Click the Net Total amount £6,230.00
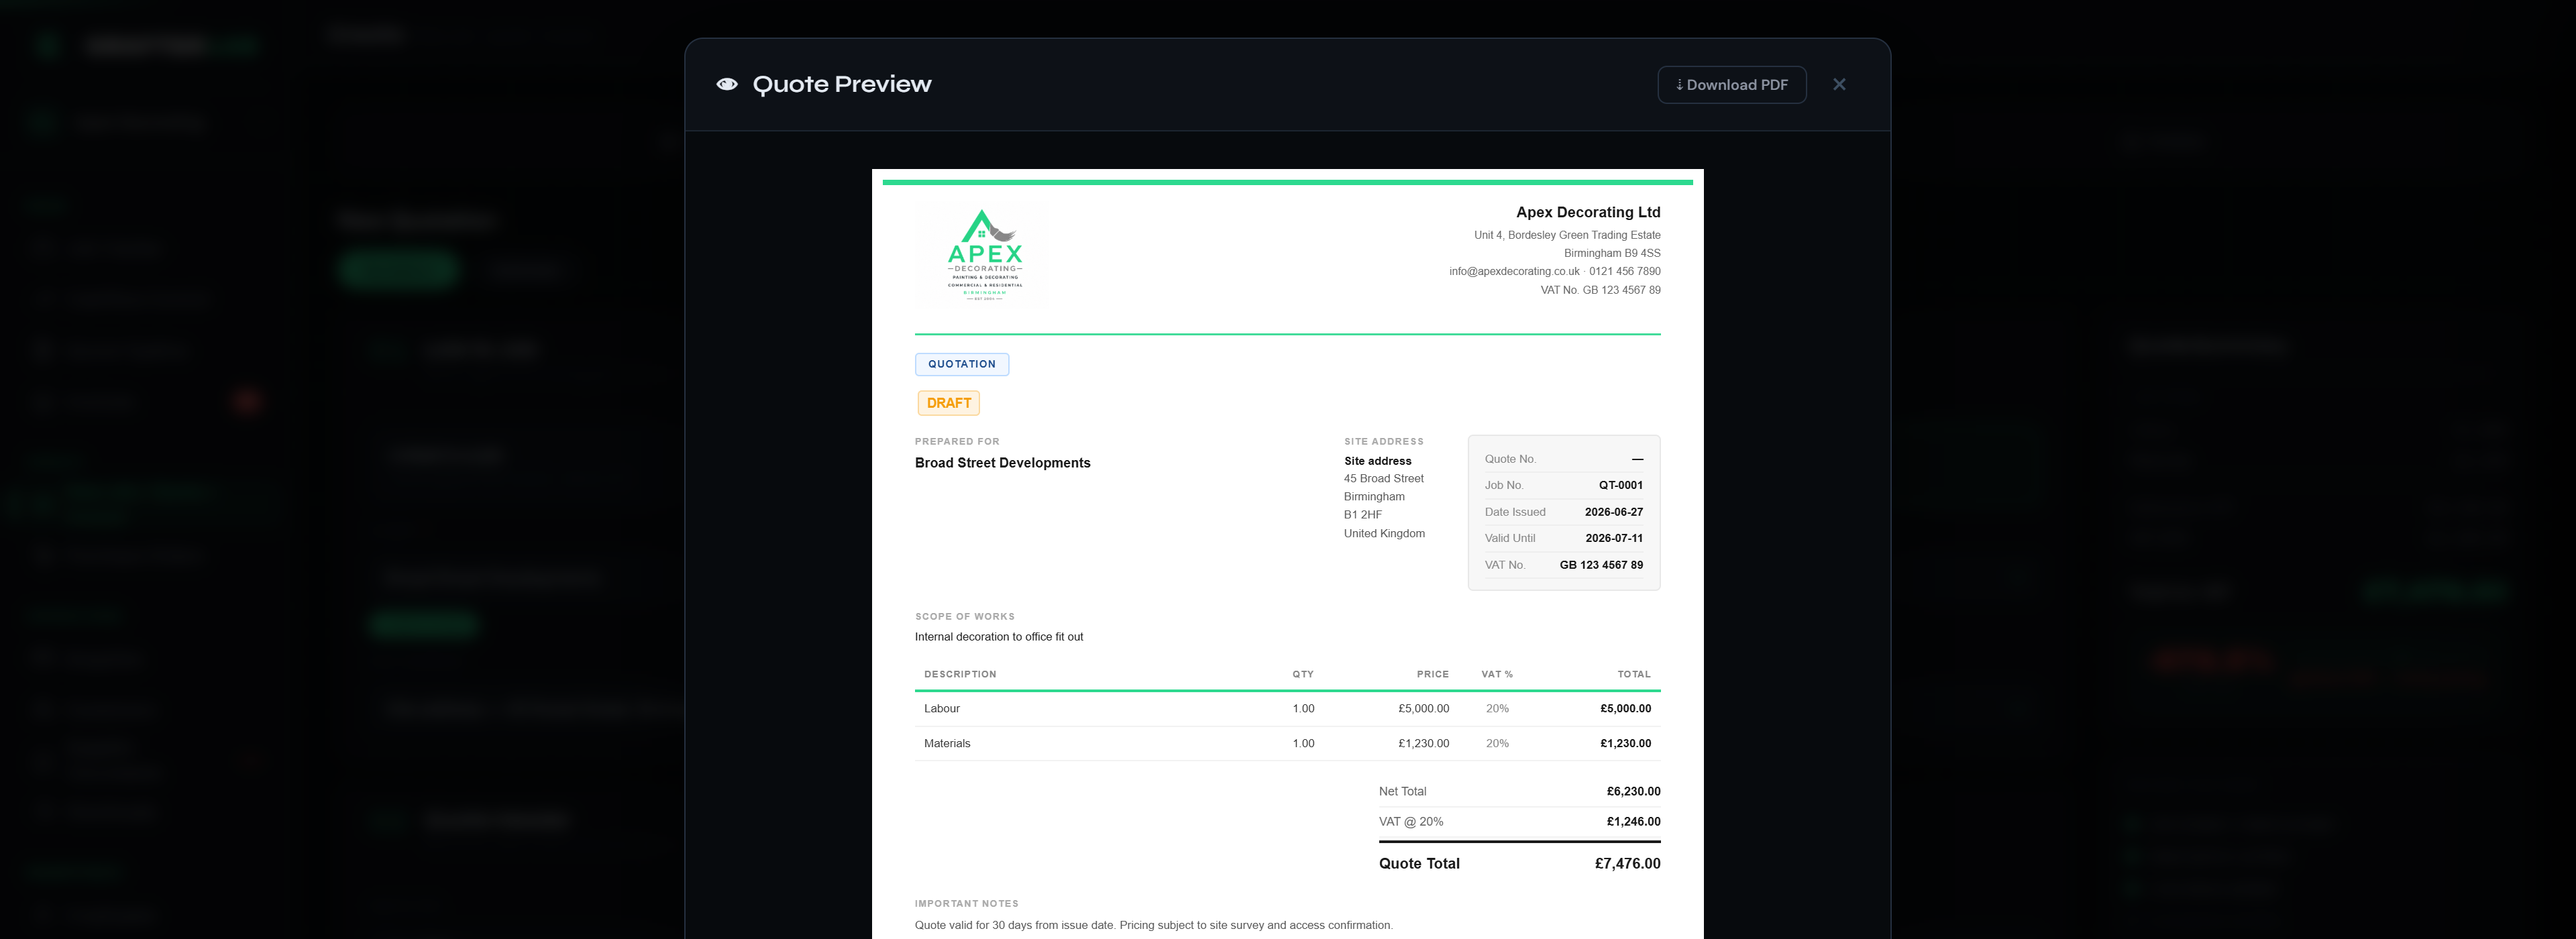This screenshot has height=939, width=2576. 1633,792
